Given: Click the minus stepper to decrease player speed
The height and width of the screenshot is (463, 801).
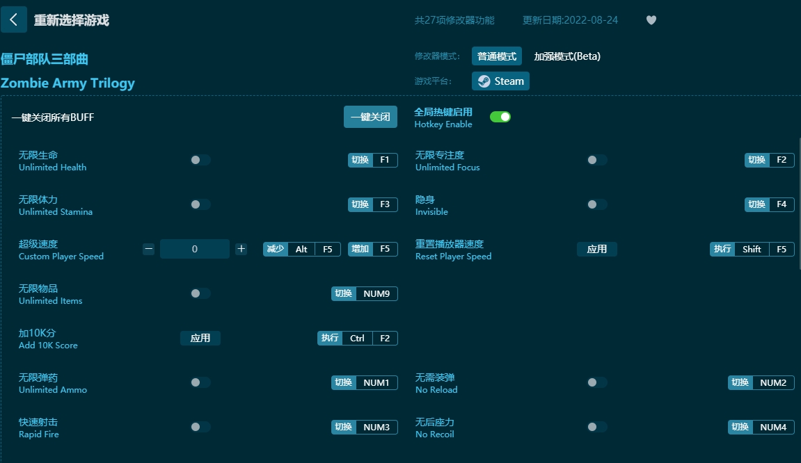Looking at the screenshot, I should click(148, 248).
